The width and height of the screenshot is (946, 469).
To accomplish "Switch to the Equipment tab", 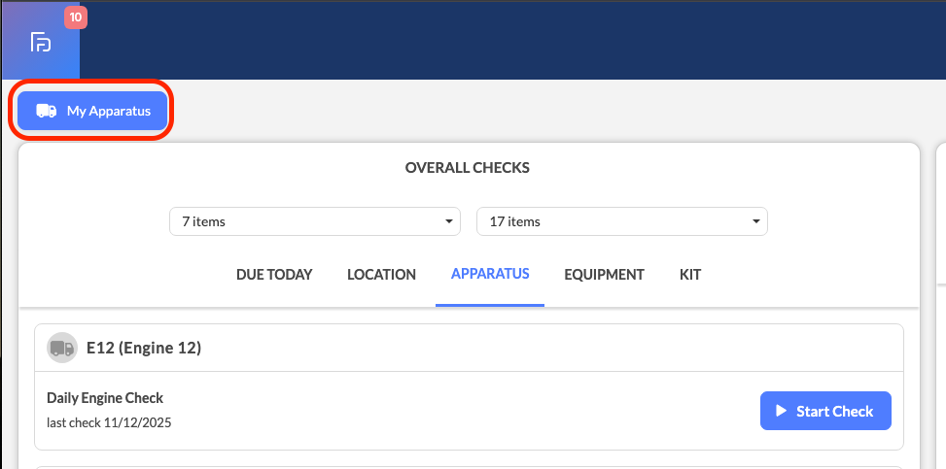I will [x=604, y=275].
